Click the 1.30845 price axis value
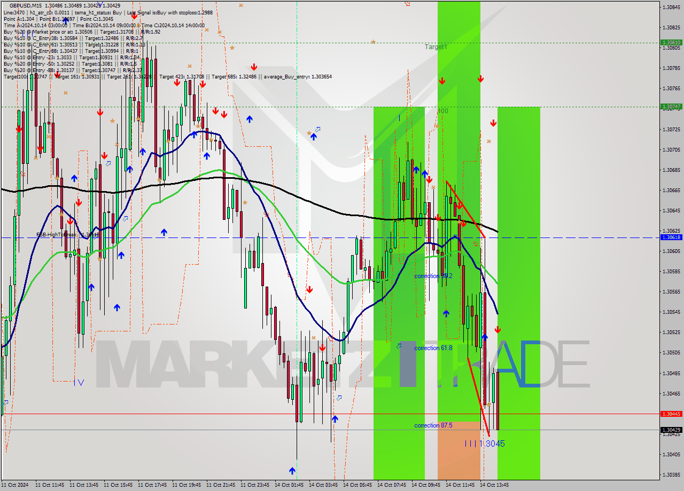Screen dimensions: 684x491 tap(671, 7)
